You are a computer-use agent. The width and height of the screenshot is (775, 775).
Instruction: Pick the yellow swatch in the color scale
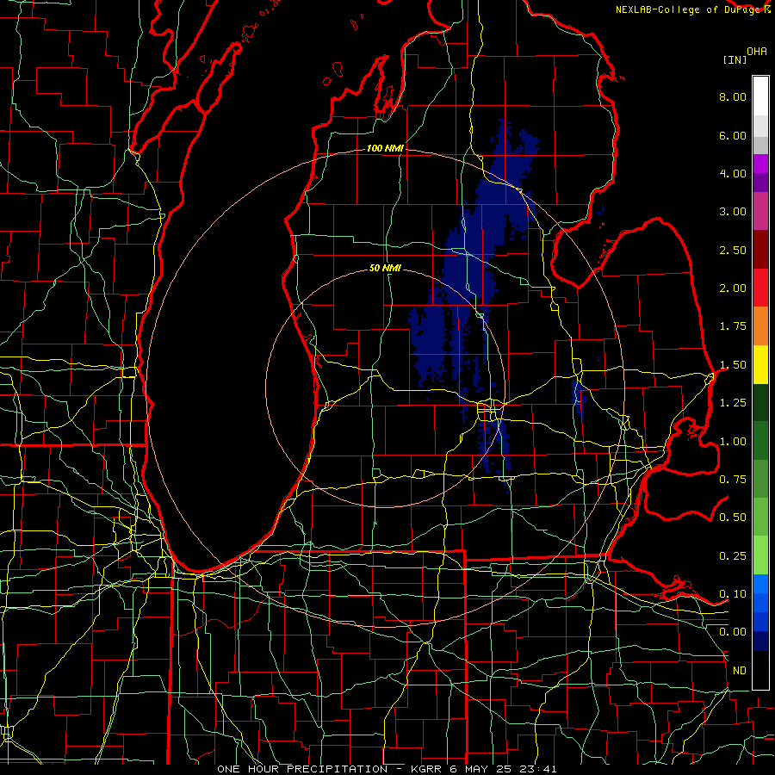click(760, 365)
